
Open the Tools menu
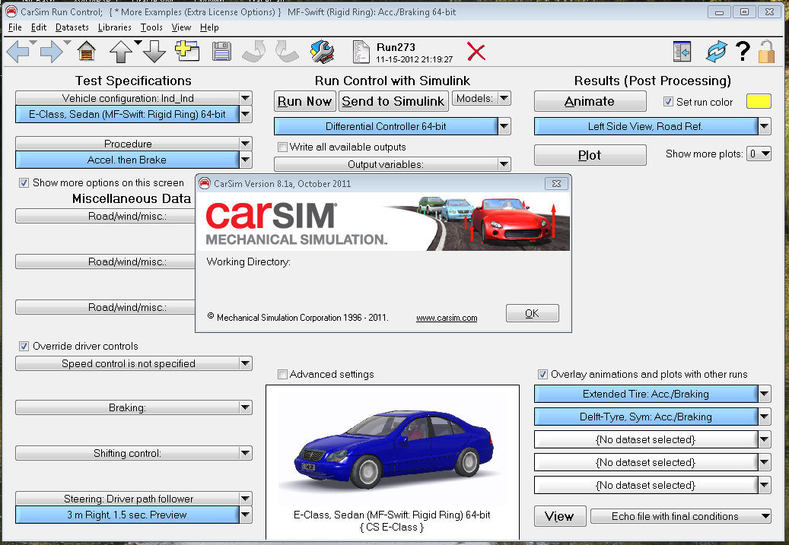151,27
